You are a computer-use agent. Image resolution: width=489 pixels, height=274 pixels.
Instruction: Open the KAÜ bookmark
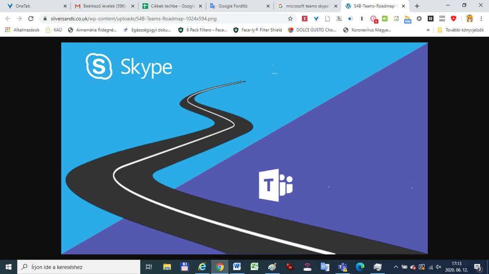coord(54,30)
